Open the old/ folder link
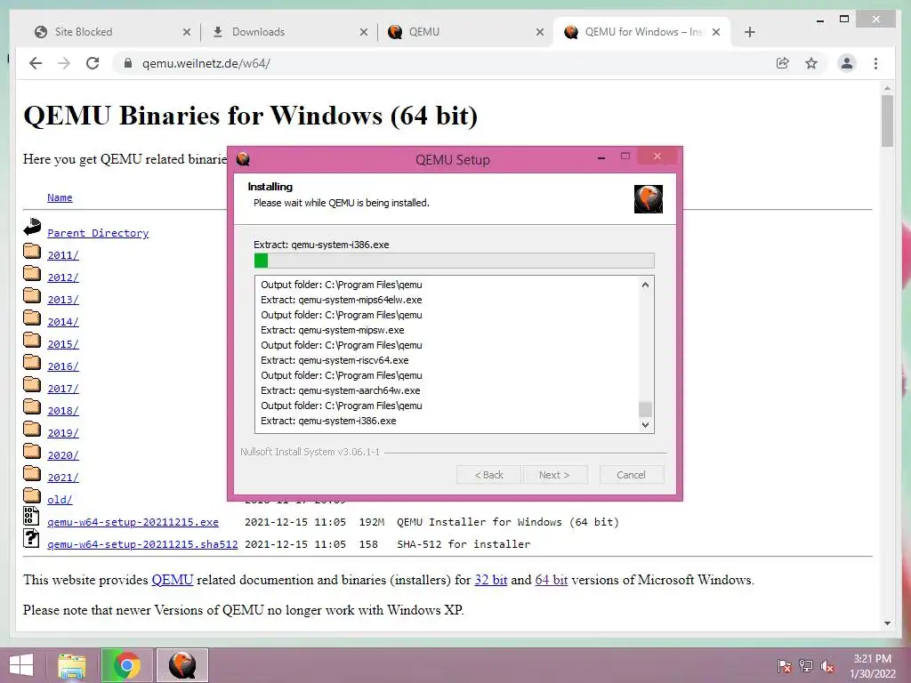 coord(60,500)
